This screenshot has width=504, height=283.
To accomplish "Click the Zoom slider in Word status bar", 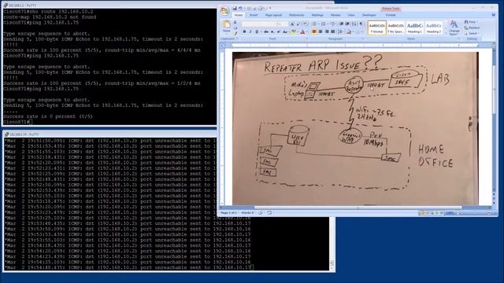I will click(x=472, y=213).
